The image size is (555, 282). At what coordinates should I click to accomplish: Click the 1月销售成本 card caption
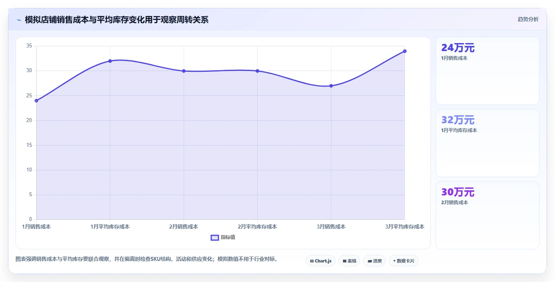click(454, 58)
